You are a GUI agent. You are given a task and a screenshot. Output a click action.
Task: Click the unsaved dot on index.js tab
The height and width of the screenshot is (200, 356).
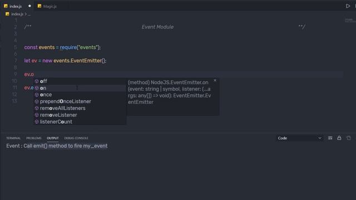click(x=29, y=6)
